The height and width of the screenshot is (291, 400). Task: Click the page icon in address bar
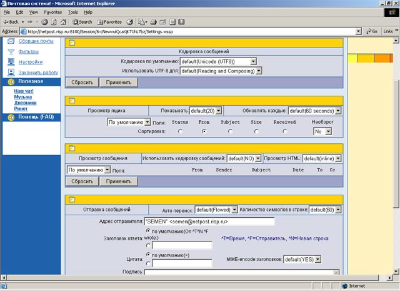pos(23,31)
